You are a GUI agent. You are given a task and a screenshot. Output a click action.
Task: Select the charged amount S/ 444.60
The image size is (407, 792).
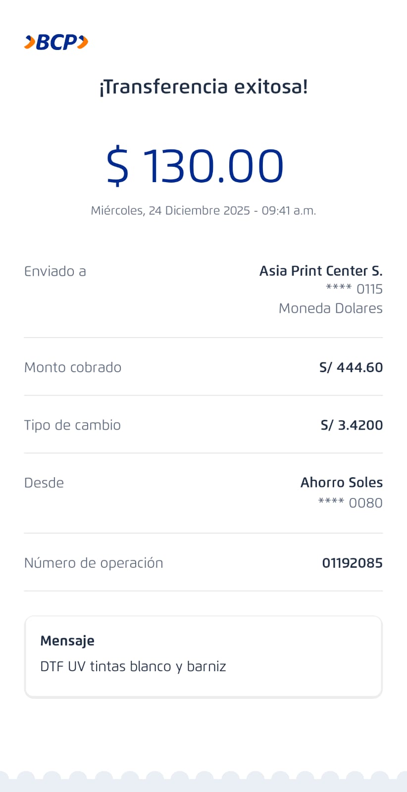click(351, 367)
